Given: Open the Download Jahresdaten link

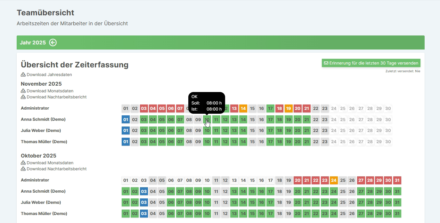Looking at the screenshot, I should point(49,75).
